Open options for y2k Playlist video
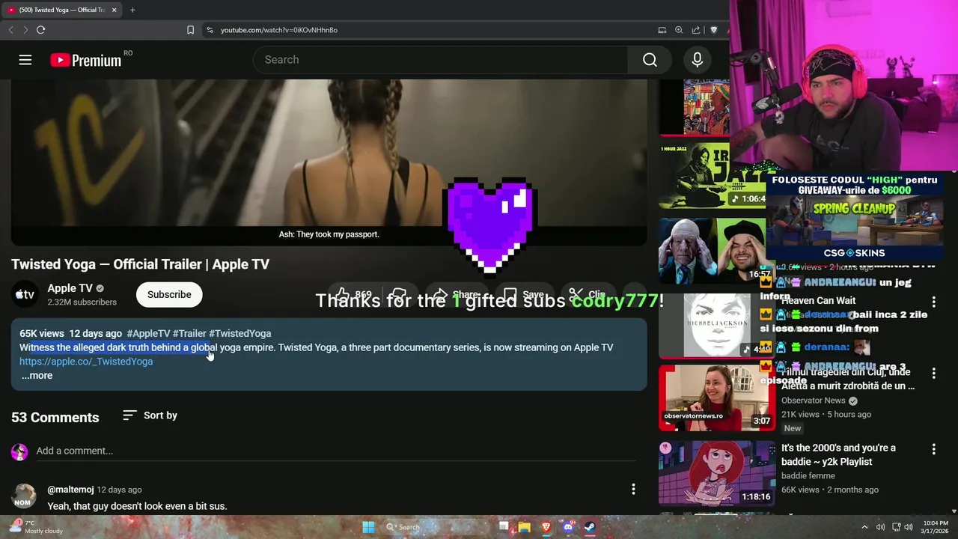 pos(933,449)
